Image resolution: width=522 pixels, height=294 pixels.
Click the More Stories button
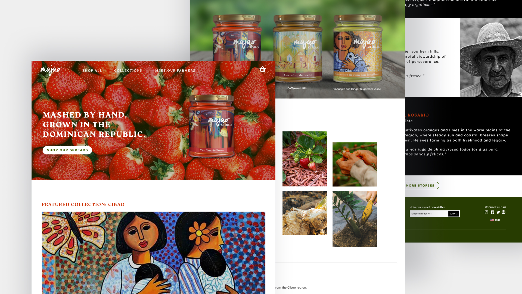420,186
